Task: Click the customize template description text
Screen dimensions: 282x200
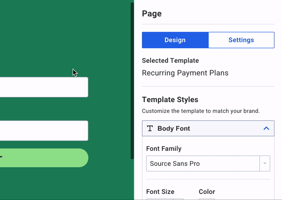Action: pyautogui.click(x=201, y=111)
